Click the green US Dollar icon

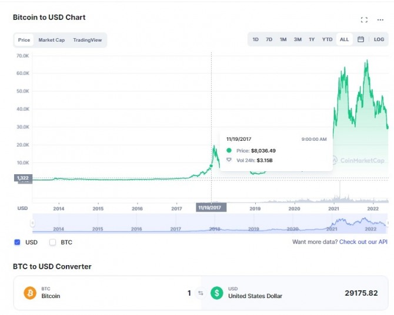216,293
